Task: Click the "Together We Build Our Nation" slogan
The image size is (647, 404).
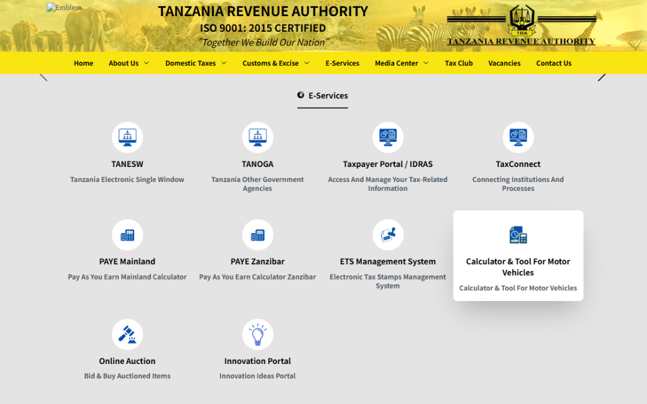Action: click(264, 42)
